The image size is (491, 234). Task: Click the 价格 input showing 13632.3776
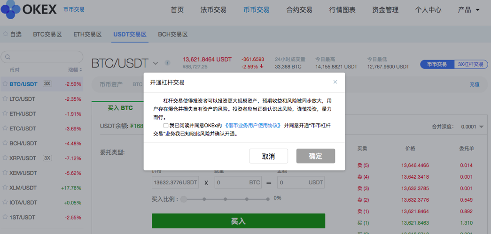(175, 182)
